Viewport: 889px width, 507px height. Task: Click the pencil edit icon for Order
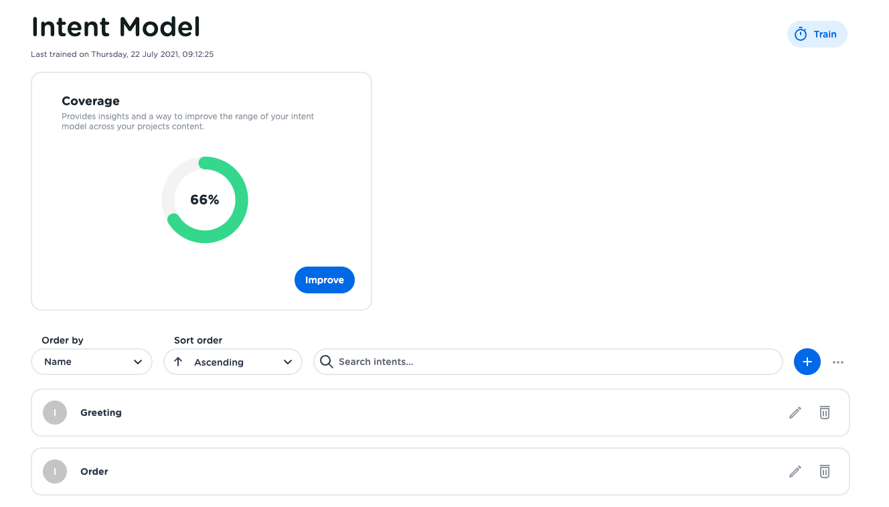point(795,472)
